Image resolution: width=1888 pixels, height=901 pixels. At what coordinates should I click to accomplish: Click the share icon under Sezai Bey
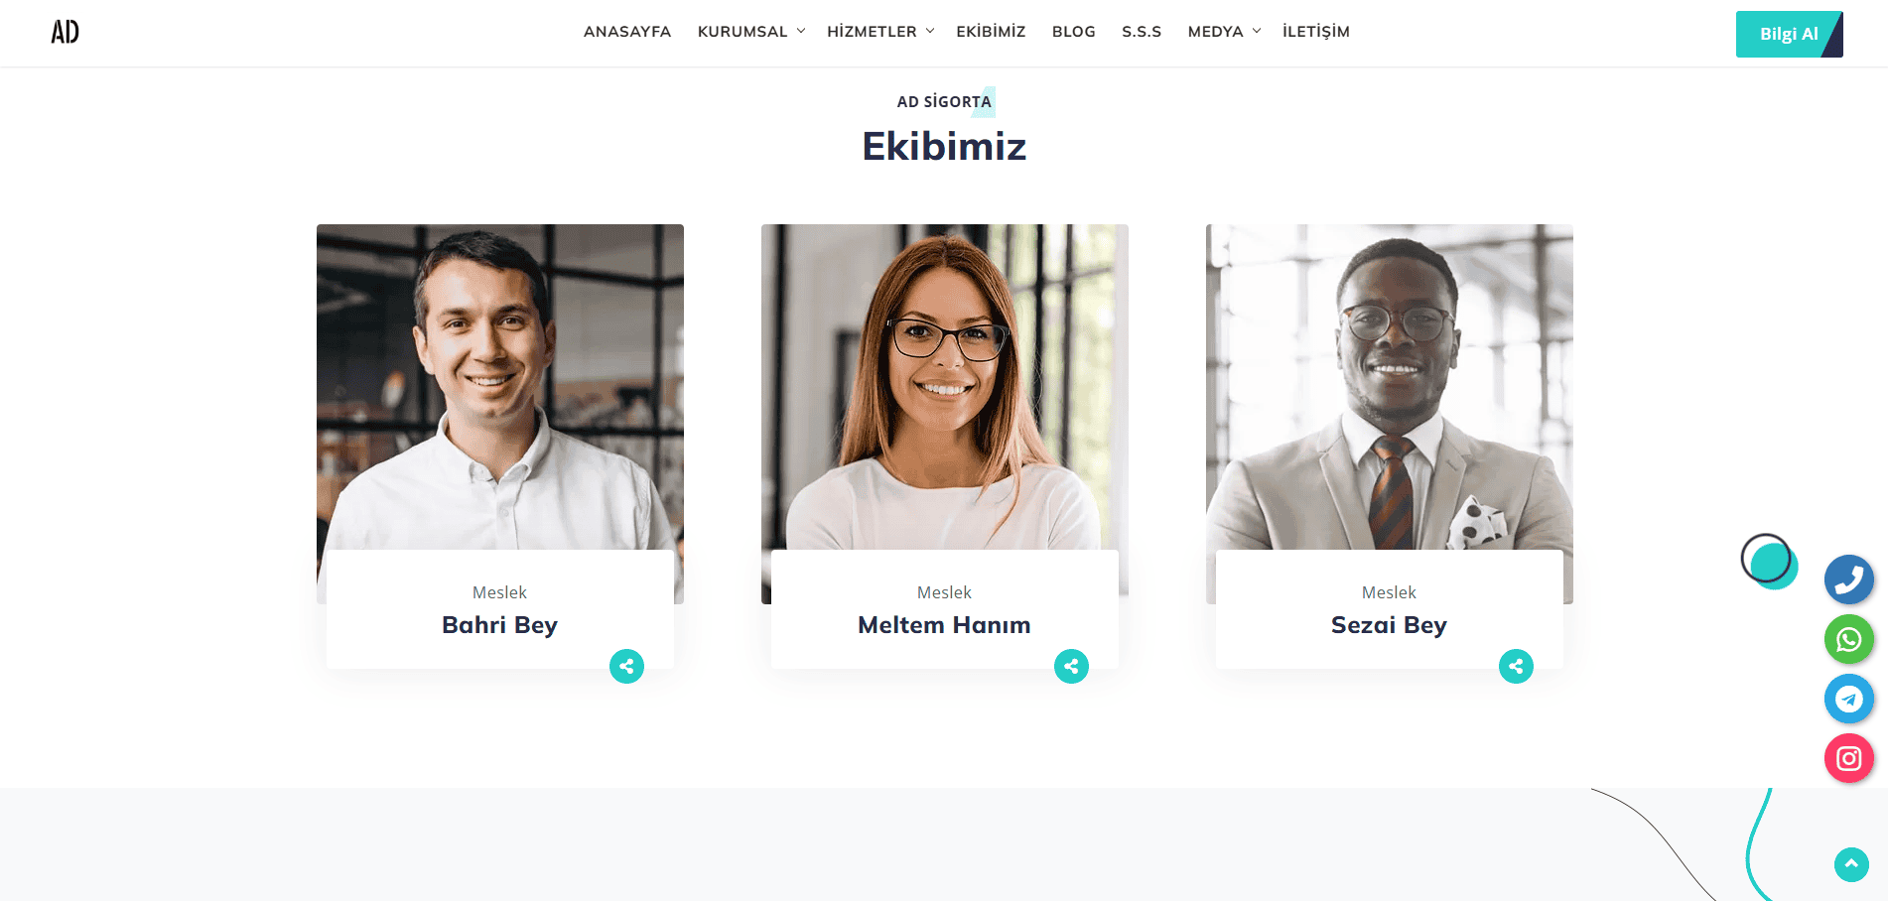pos(1516,666)
